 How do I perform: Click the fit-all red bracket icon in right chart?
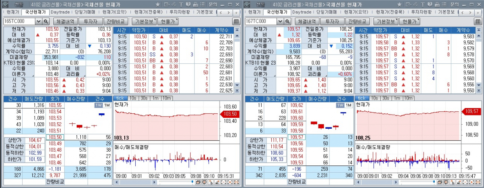[478, 182]
